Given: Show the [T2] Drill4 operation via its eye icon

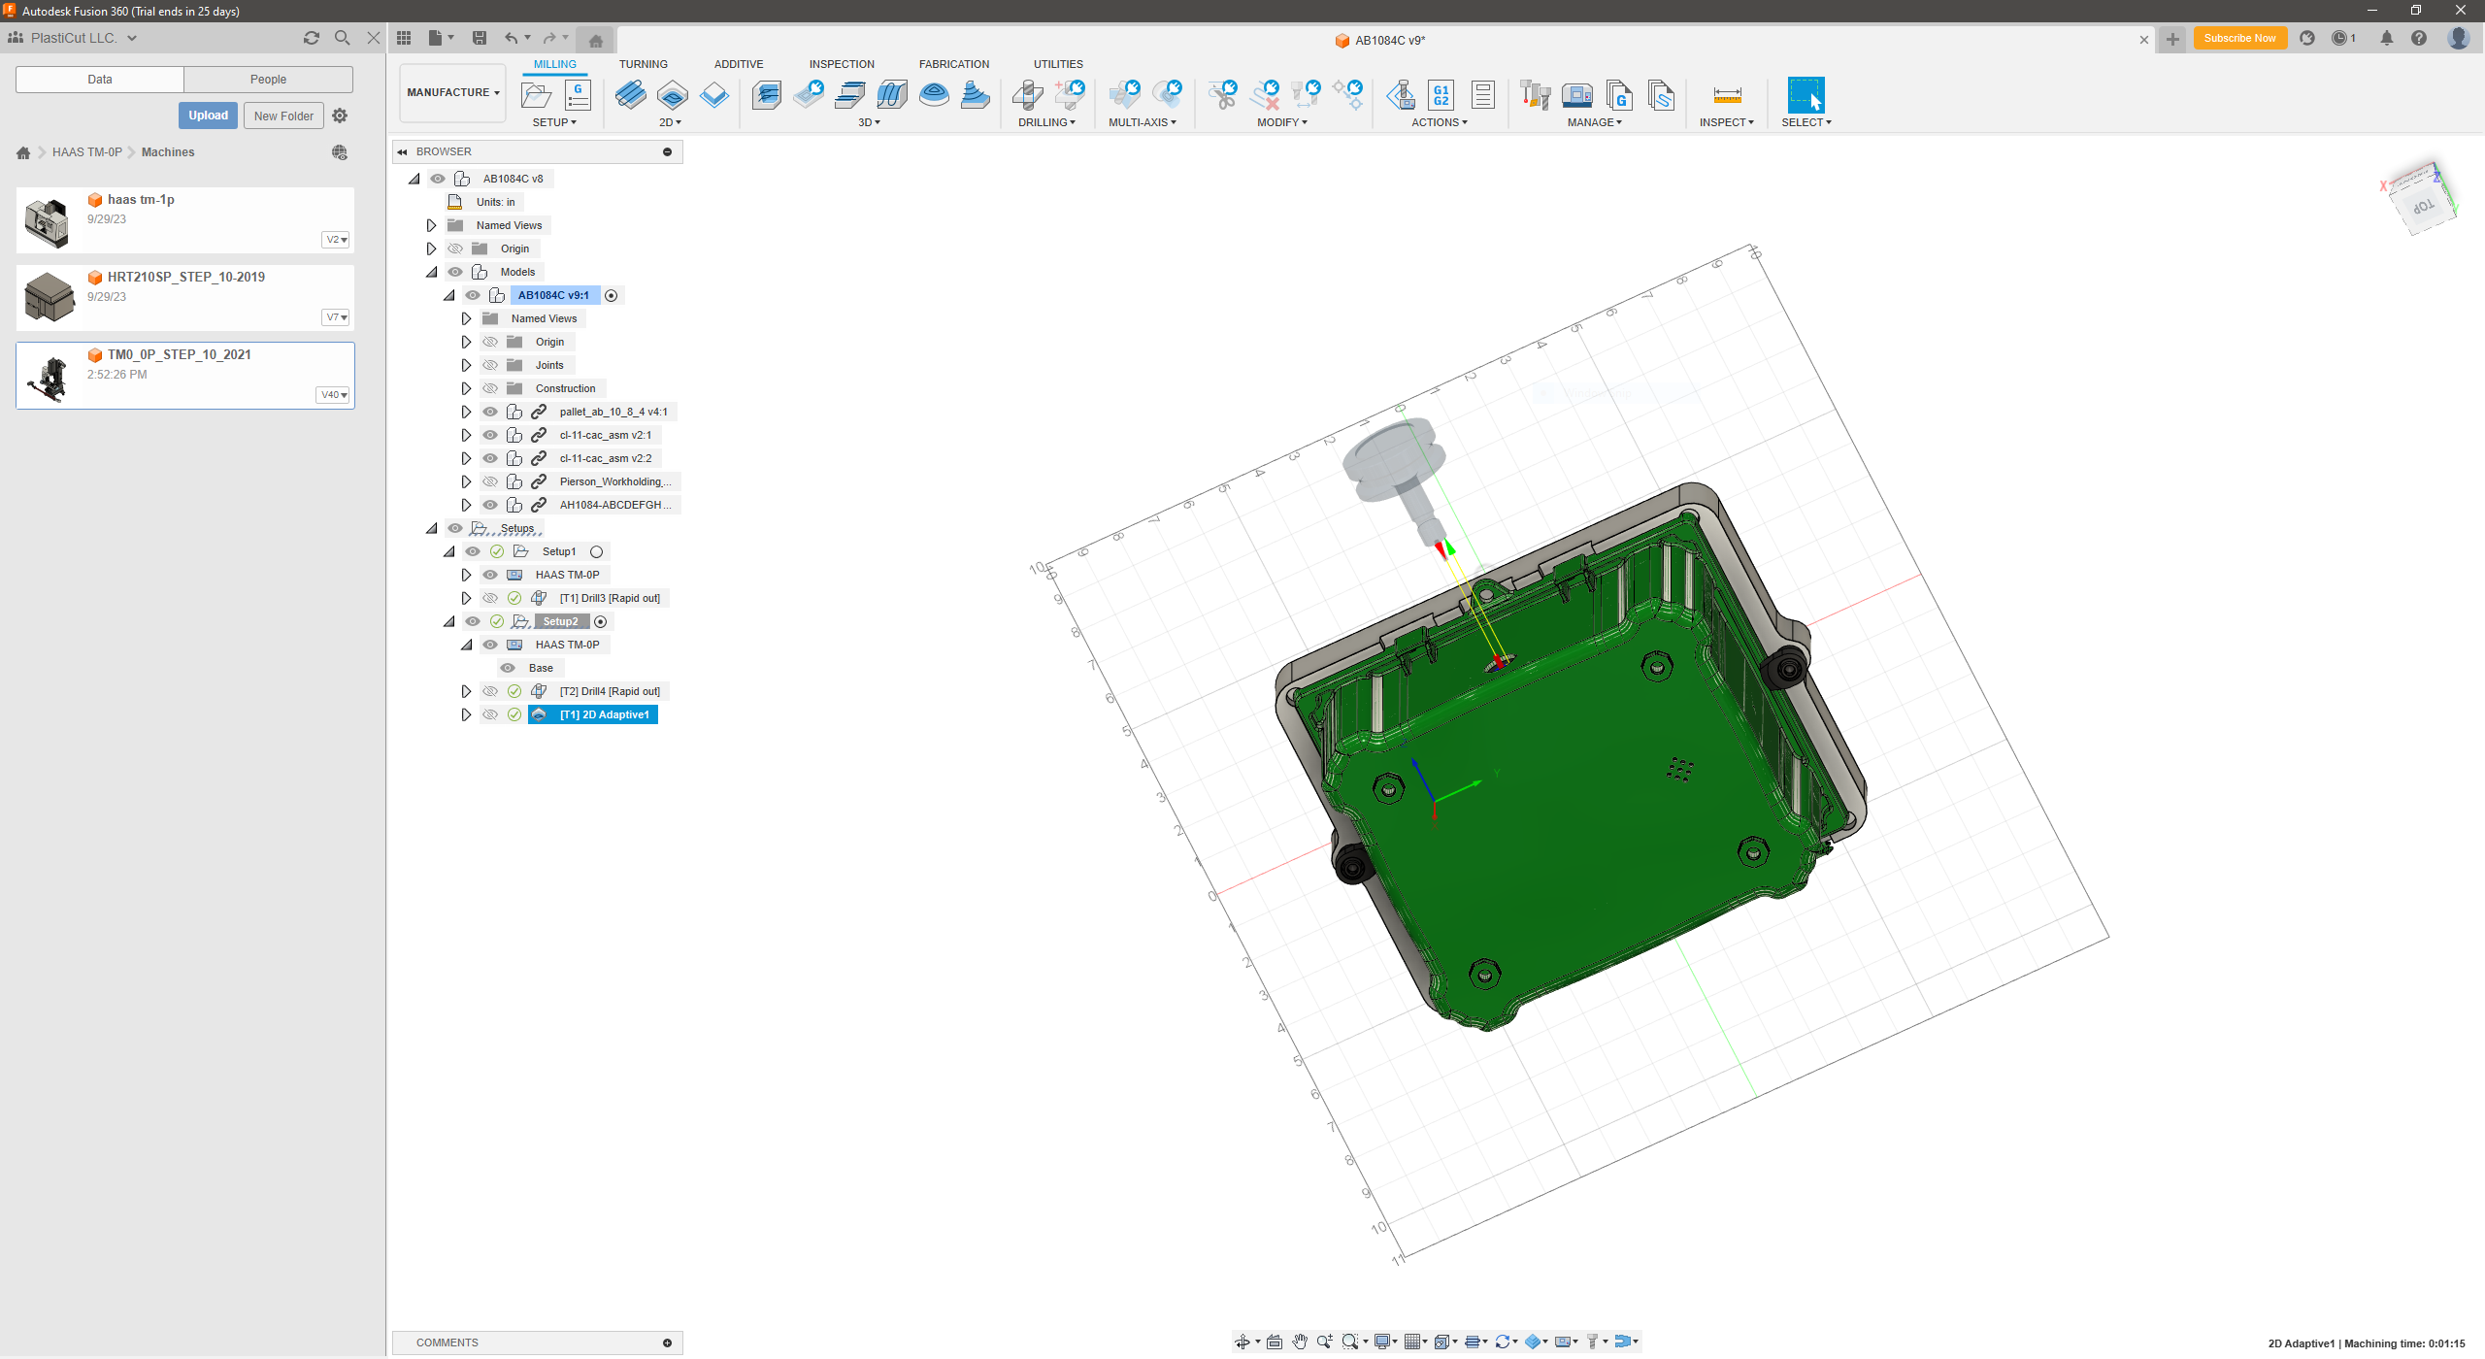Looking at the screenshot, I should (490, 690).
